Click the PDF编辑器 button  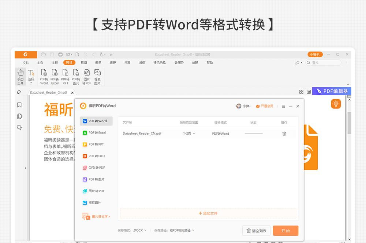[x=332, y=91]
